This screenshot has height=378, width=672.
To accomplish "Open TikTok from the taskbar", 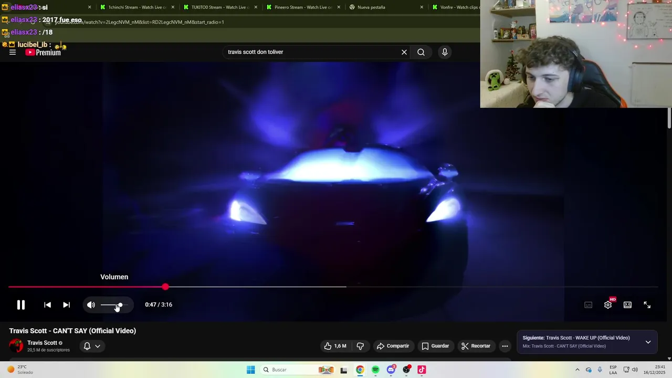I will (x=422, y=370).
